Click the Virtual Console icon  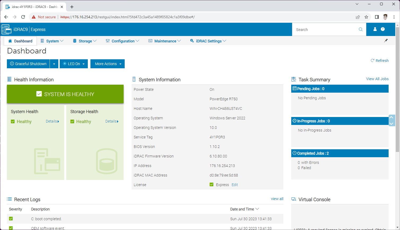point(294,199)
